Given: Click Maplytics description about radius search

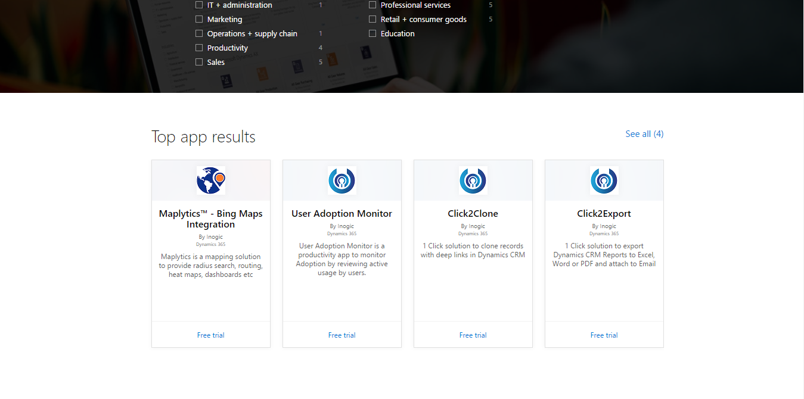Looking at the screenshot, I should [x=211, y=266].
